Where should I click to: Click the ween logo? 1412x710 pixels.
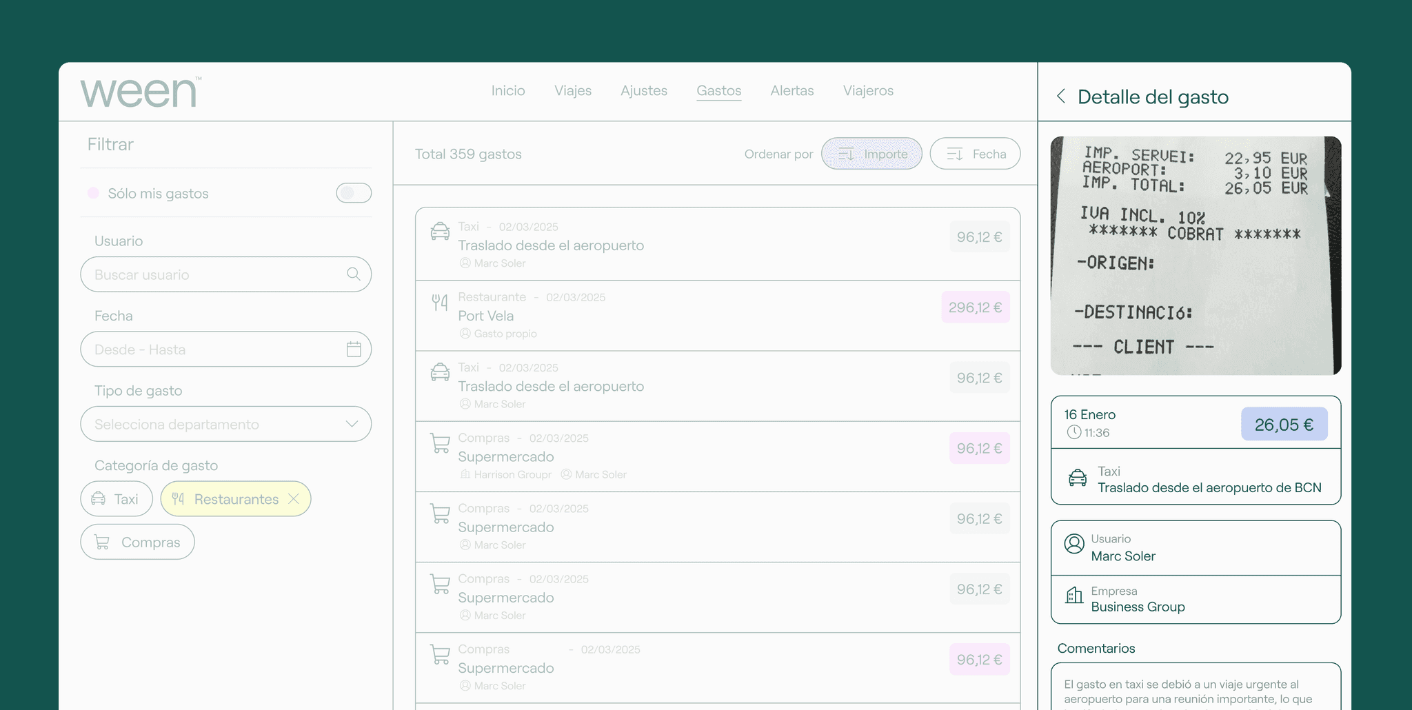(141, 92)
